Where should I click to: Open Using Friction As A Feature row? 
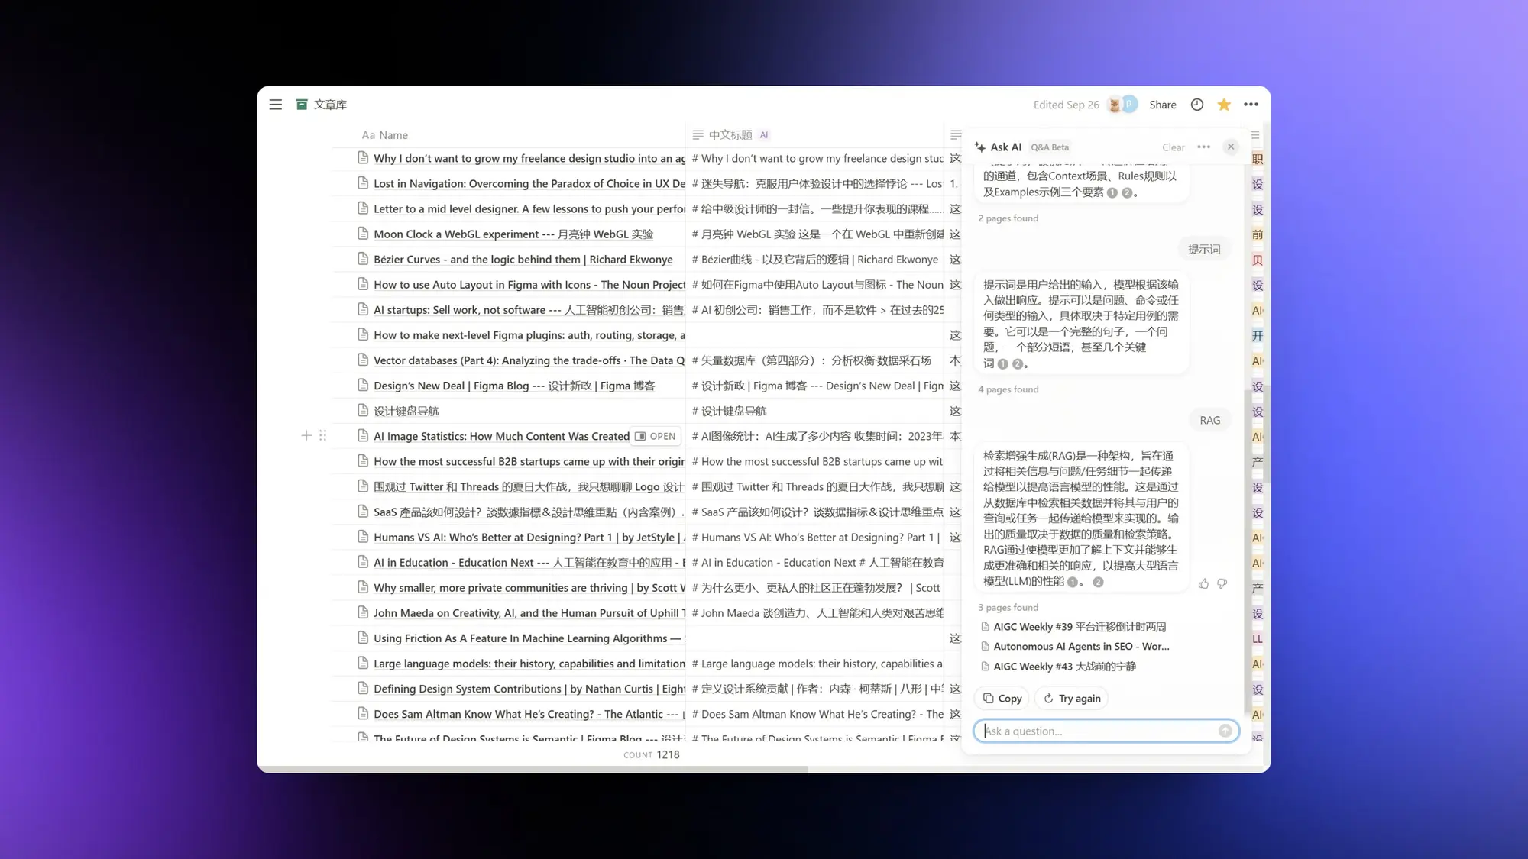point(529,638)
